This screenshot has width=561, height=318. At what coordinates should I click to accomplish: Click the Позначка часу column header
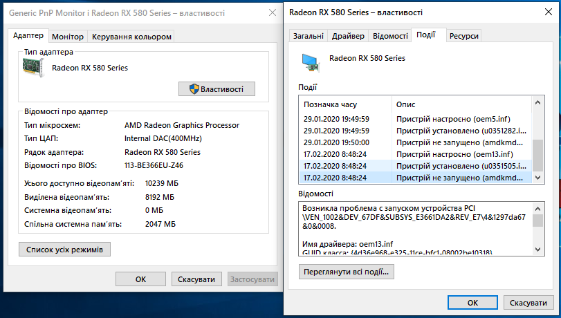click(x=345, y=104)
